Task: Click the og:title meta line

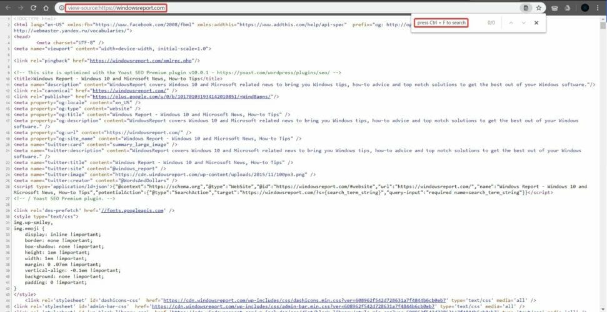Action: tap(152, 114)
